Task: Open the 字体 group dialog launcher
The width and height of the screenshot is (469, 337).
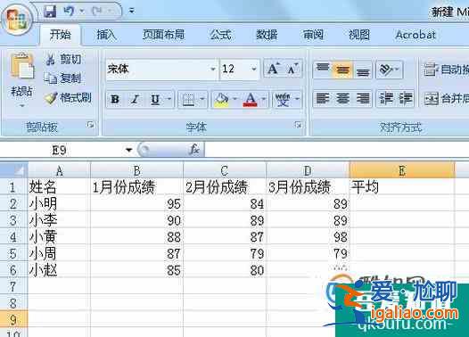Action: (298, 125)
